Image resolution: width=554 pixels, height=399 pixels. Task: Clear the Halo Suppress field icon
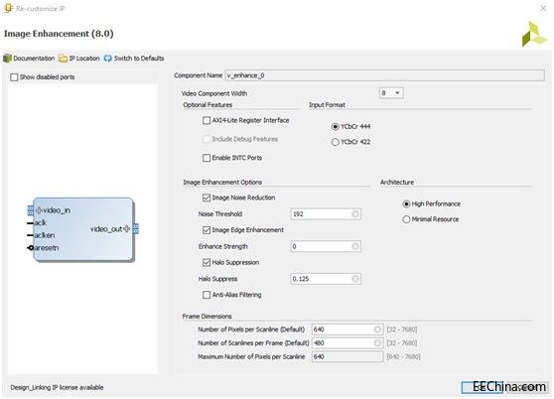[355, 279]
